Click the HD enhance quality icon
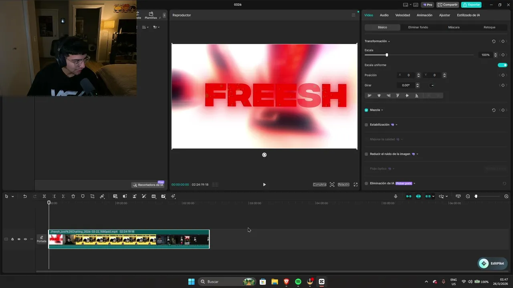 click(153, 196)
